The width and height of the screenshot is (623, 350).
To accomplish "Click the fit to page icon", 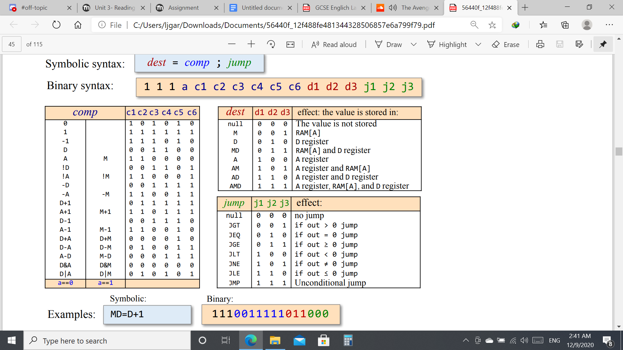I will pos(290,44).
